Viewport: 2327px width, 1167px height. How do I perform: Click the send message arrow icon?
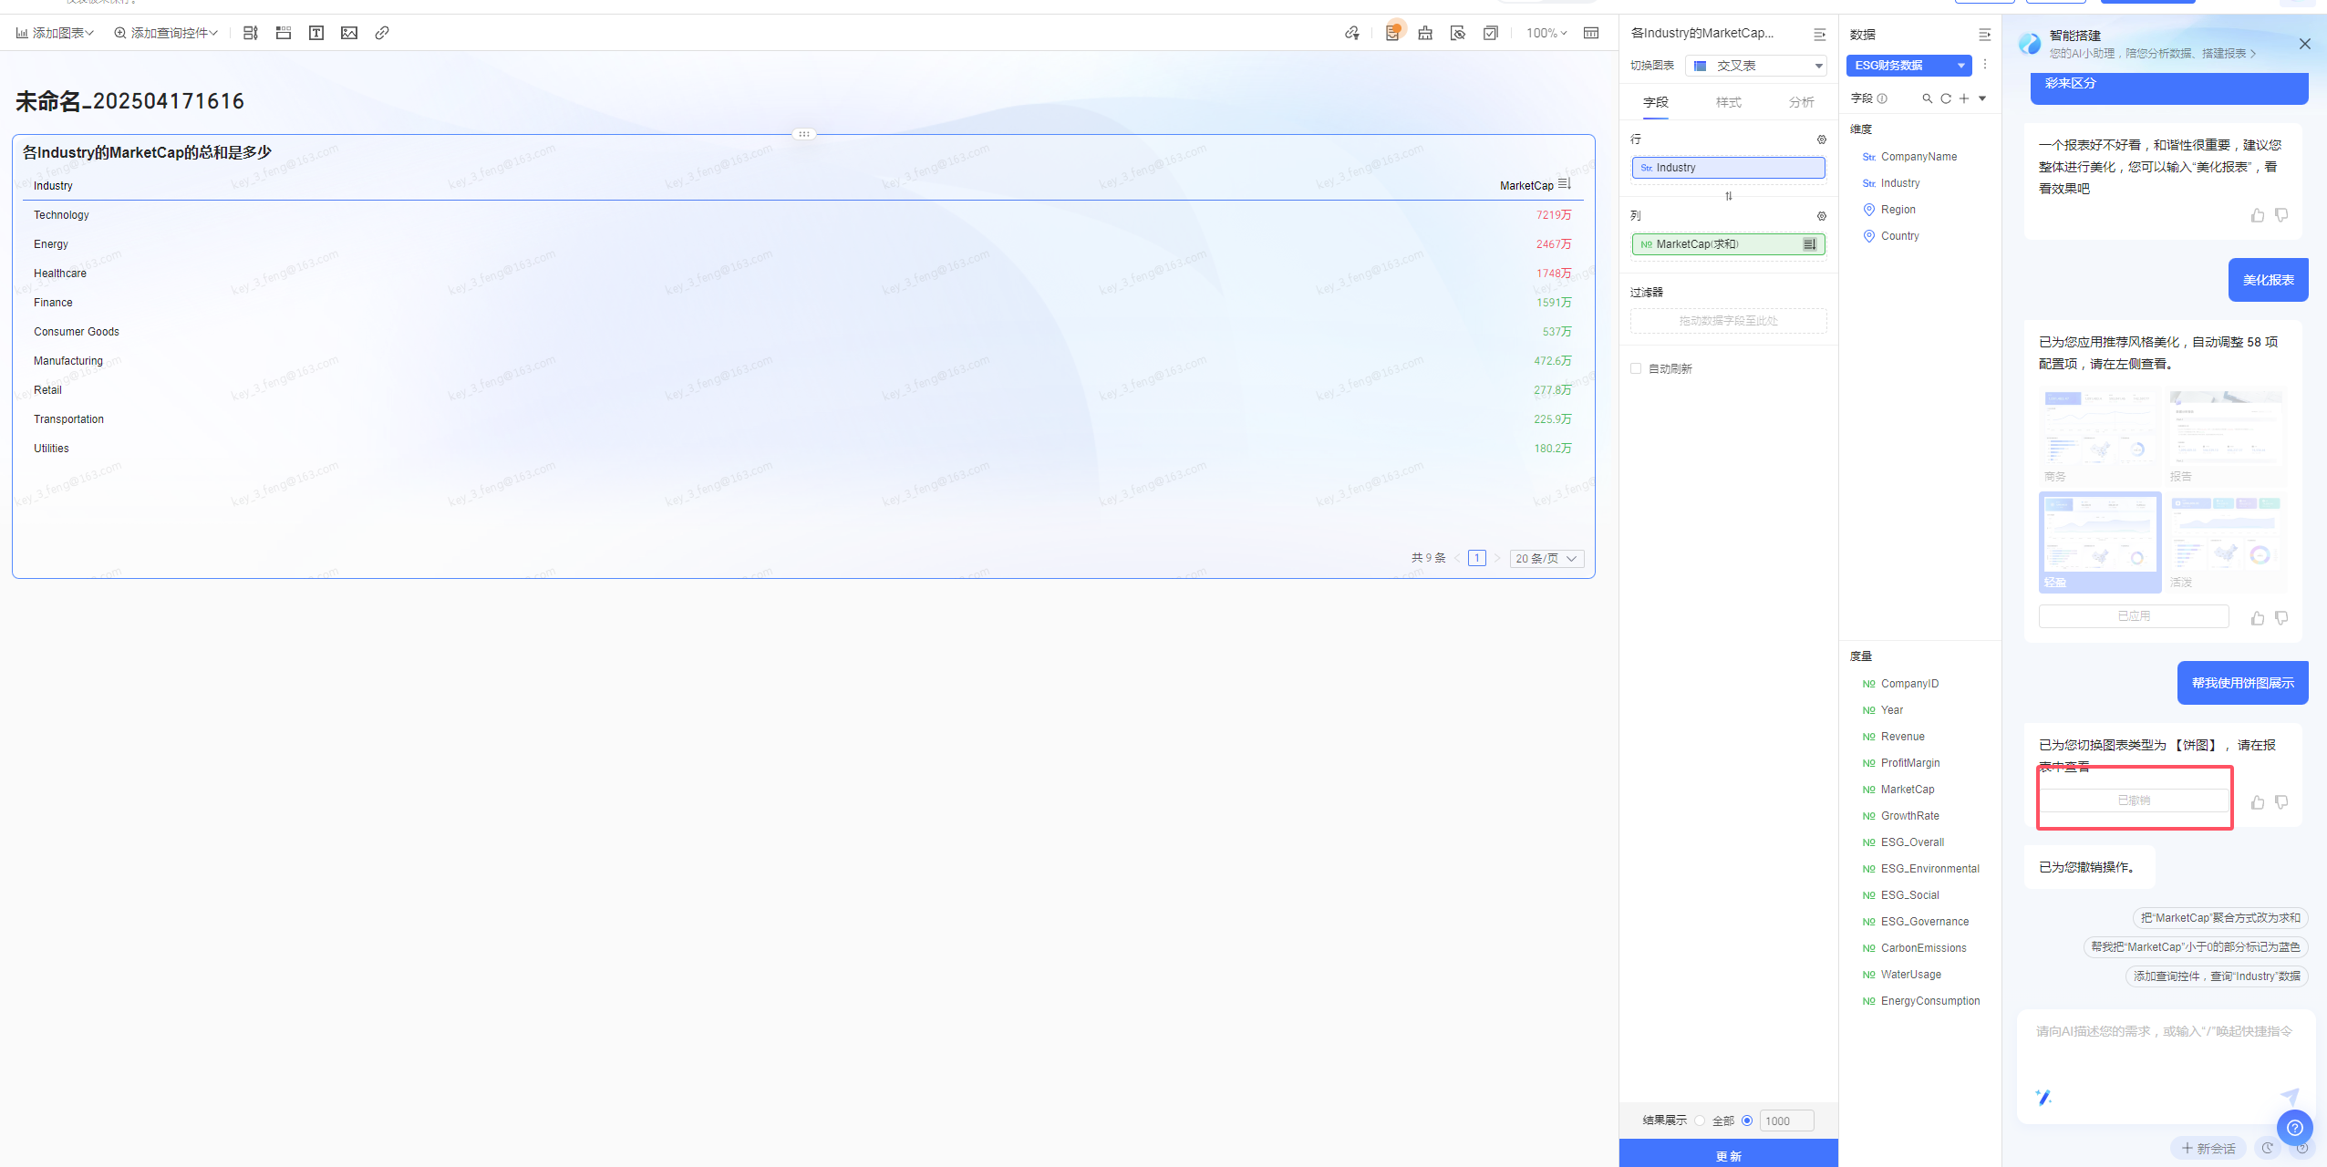2289,1096
